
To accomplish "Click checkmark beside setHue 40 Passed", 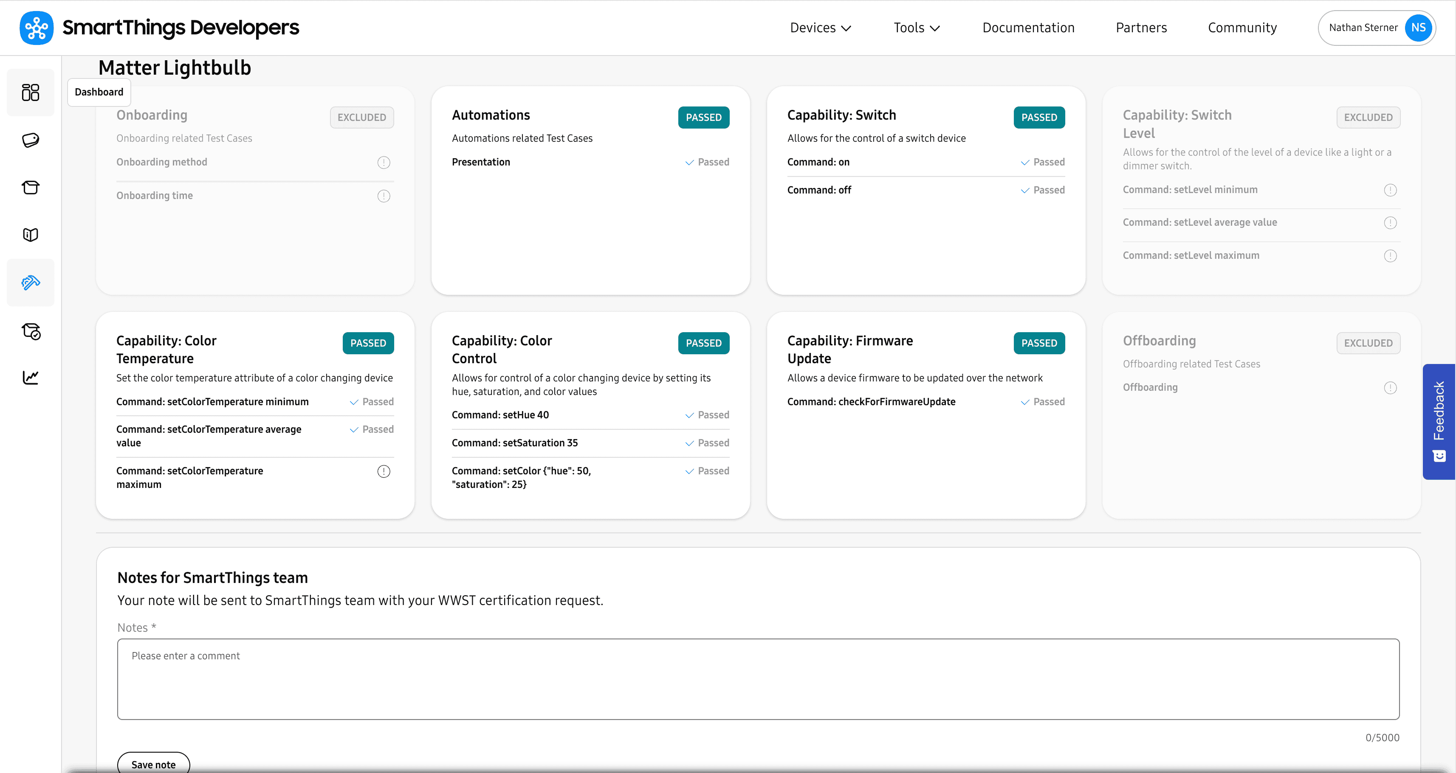I will pyautogui.click(x=690, y=416).
